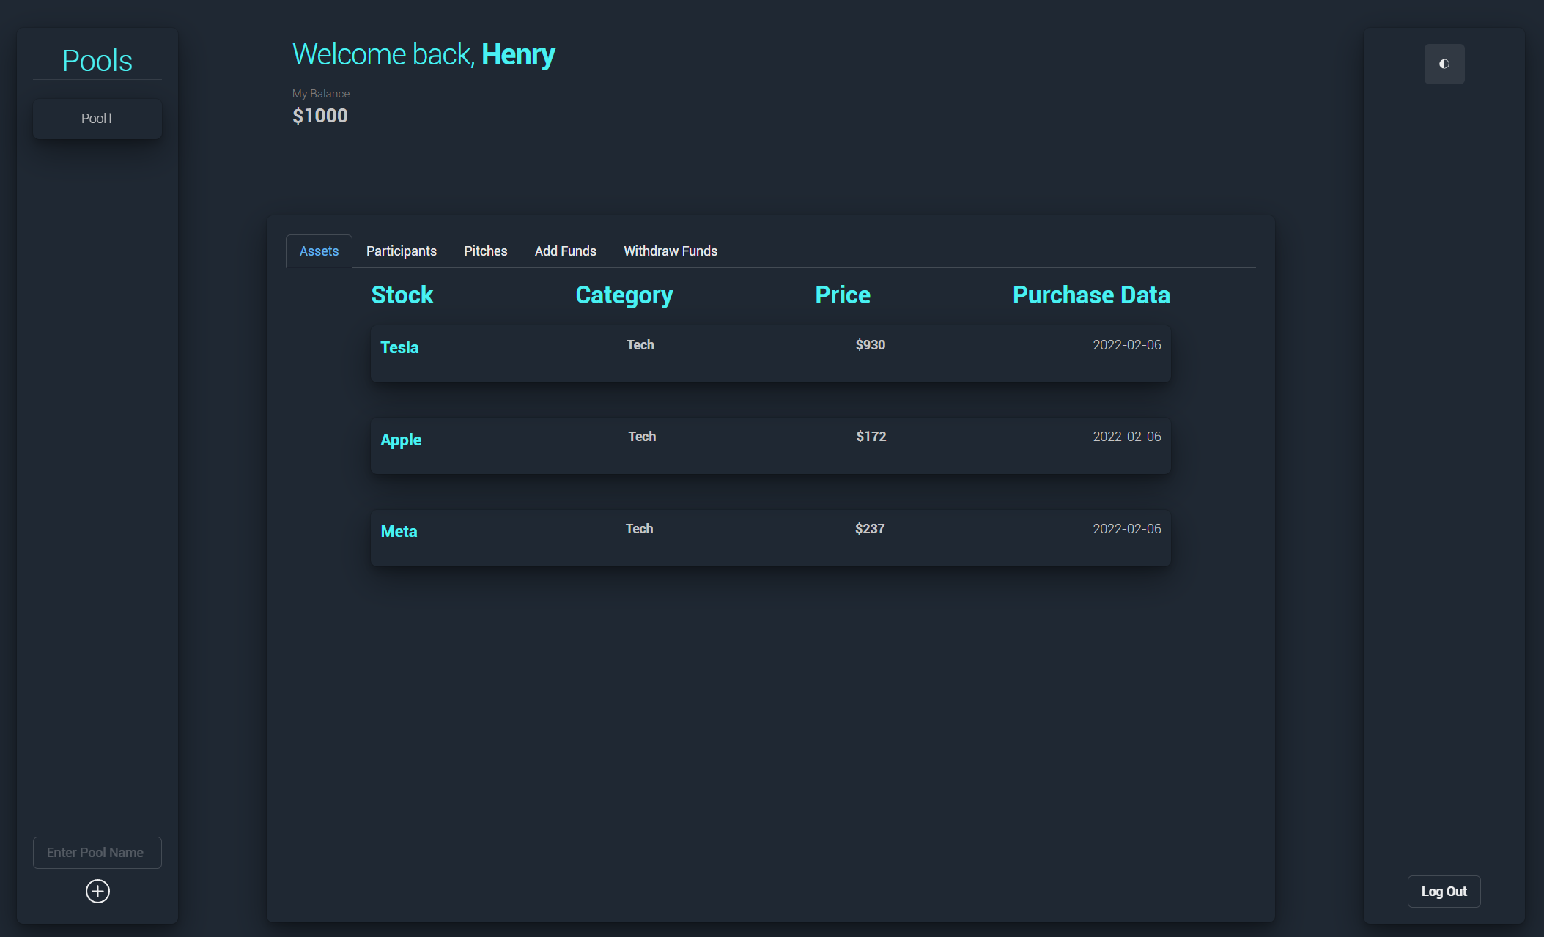Viewport: 1544px width, 937px height.
Task: Click the Stock column header
Action: pyautogui.click(x=402, y=295)
